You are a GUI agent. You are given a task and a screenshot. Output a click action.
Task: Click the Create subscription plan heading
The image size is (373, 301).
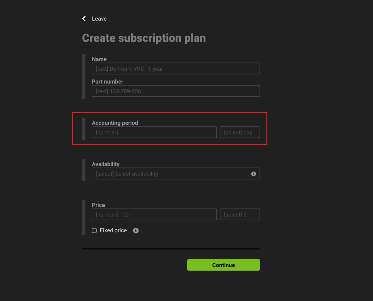tap(144, 38)
